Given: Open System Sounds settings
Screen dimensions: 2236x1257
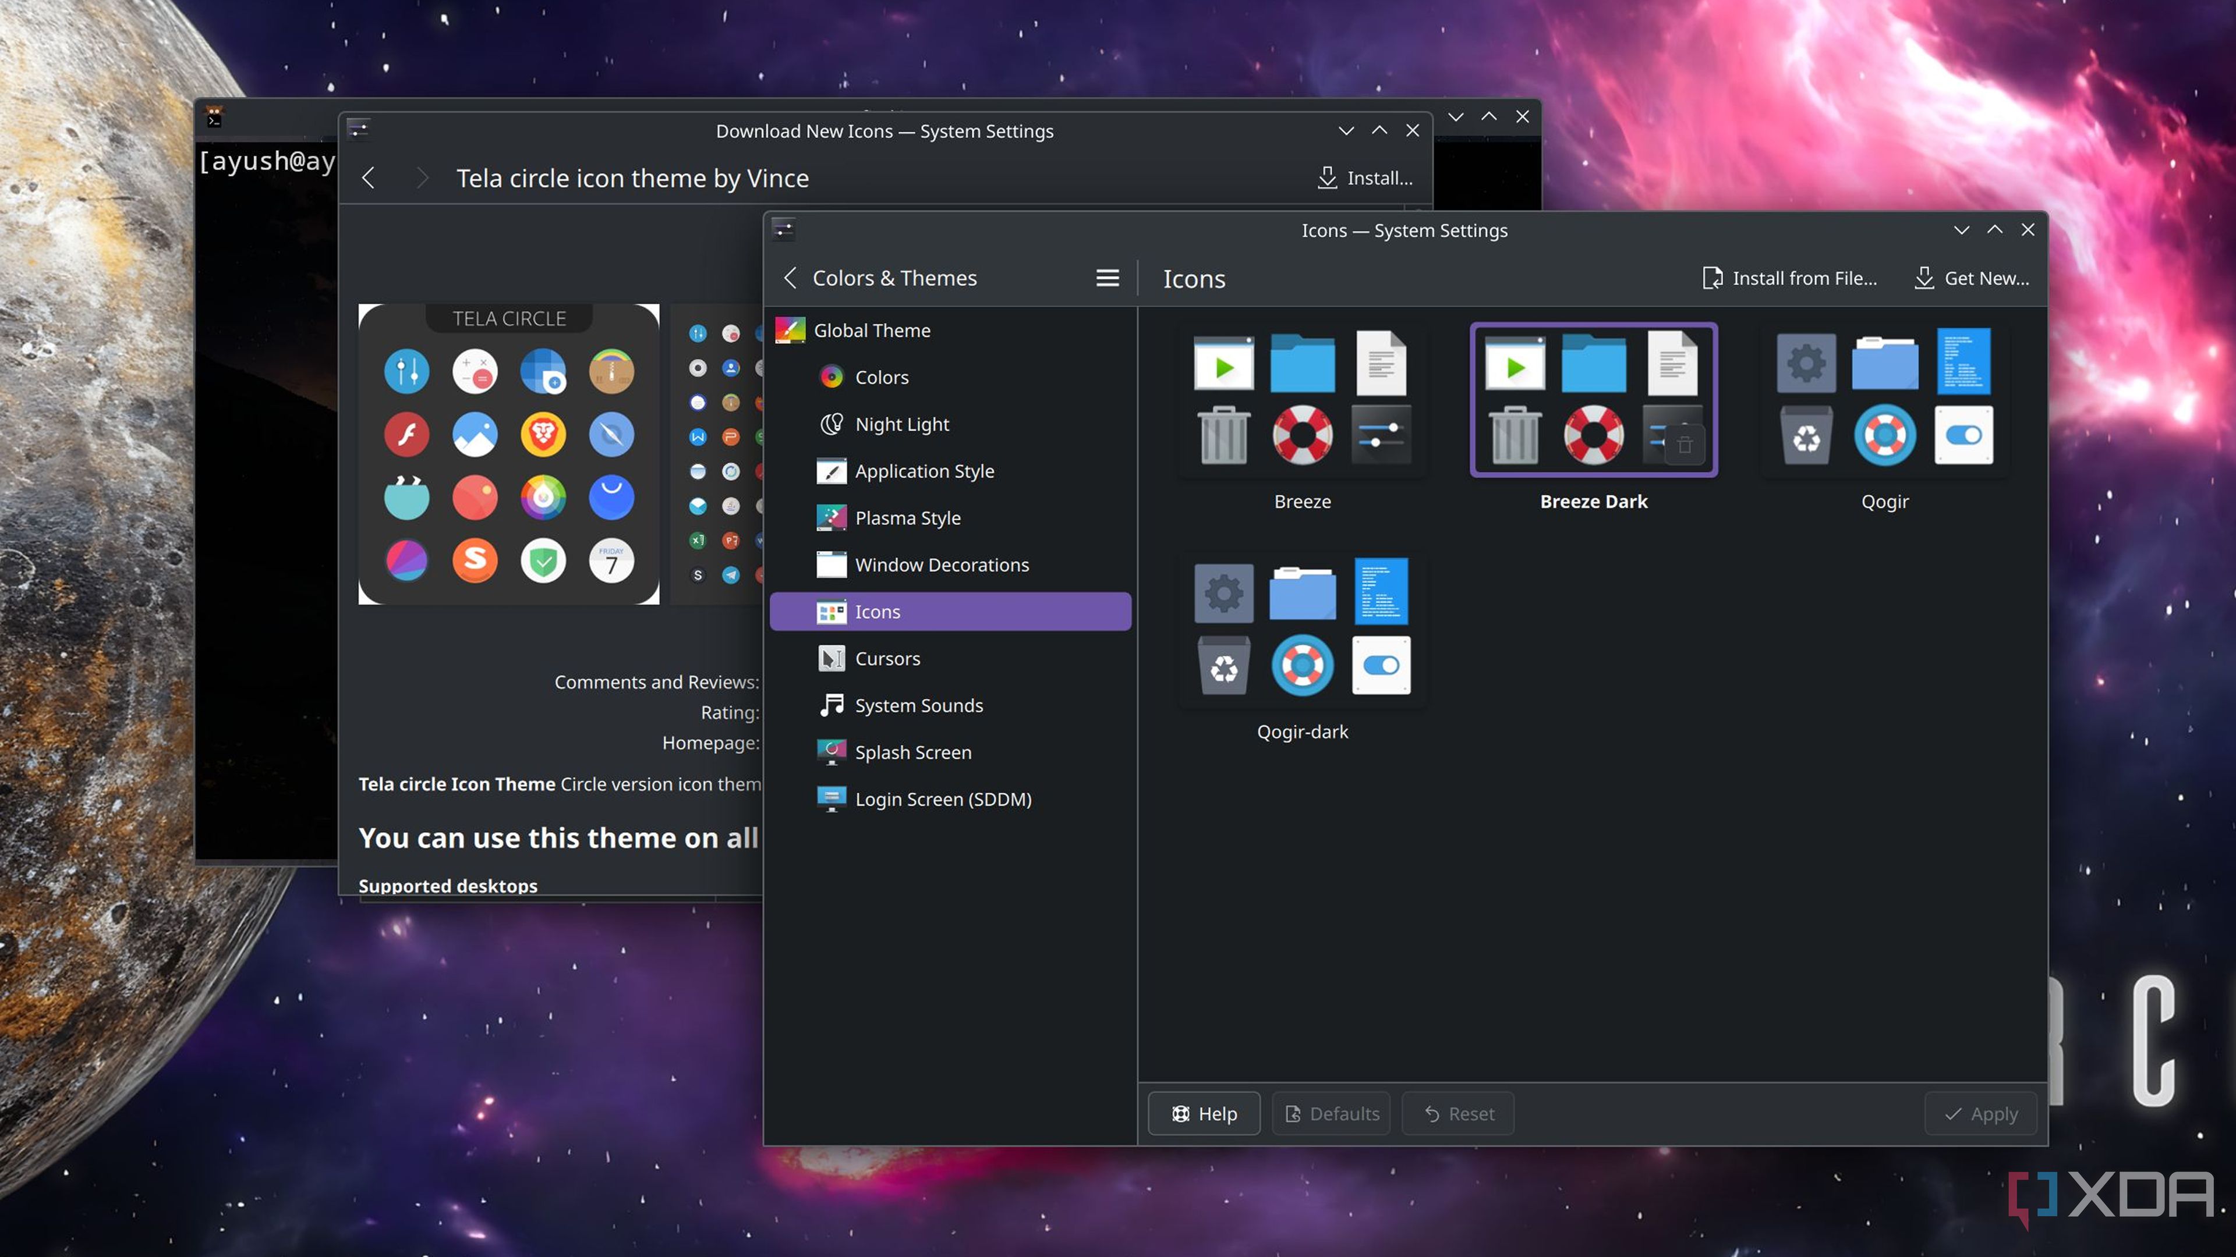Looking at the screenshot, I should [x=950, y=705].
